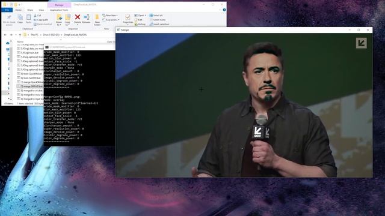Click Paste shortcut in the ribbon
This screenshot has height=216, width=385.
pos(43,24)
